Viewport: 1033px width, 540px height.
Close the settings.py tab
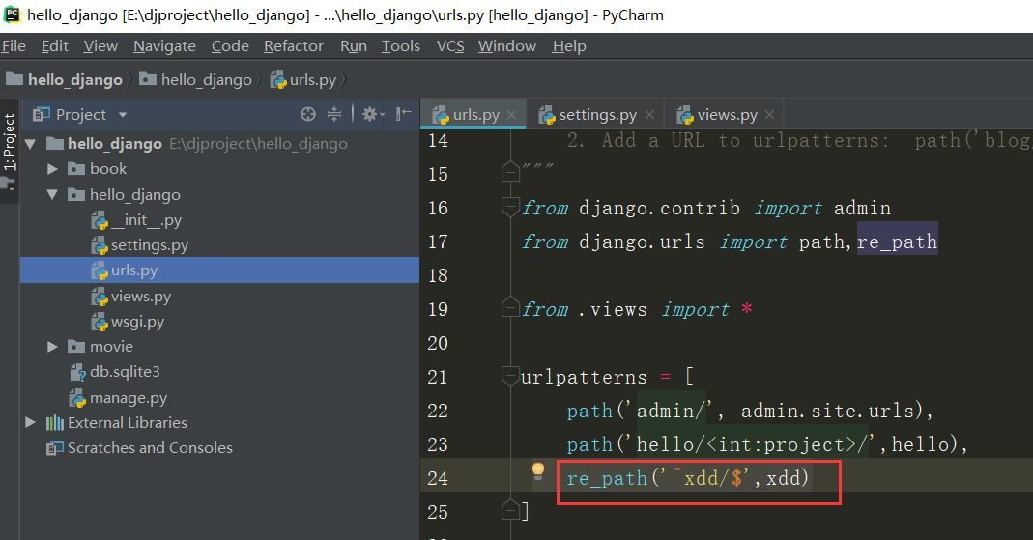649,115
